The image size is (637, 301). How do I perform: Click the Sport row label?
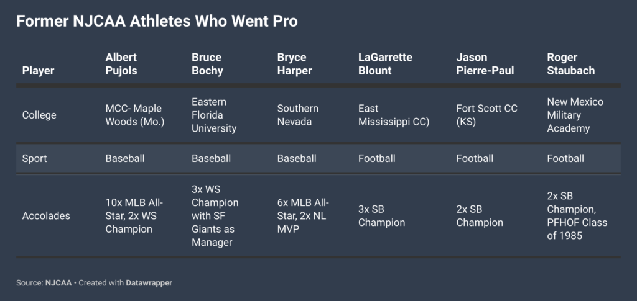click(x=35, y=158)
